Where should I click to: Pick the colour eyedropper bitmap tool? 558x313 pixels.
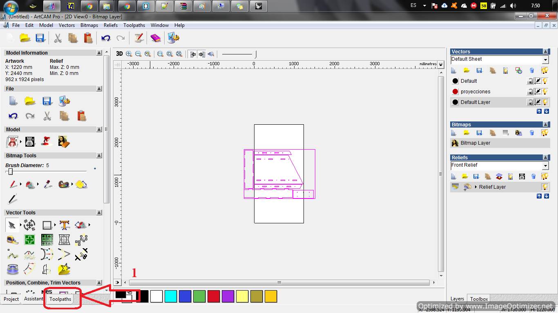tap(48, 184)
